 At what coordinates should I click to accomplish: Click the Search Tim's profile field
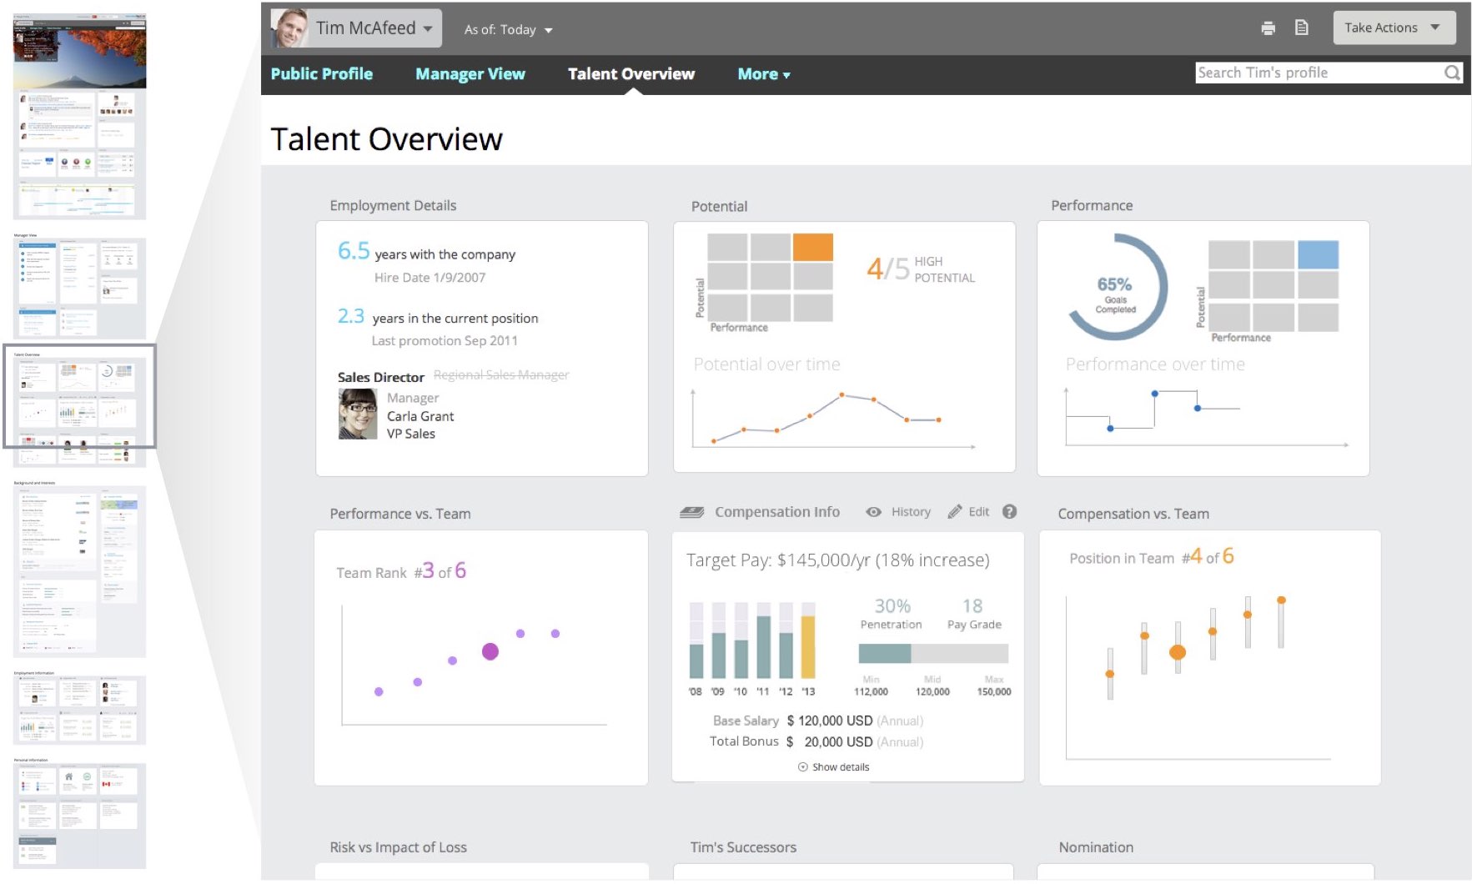coord(1318,73)
